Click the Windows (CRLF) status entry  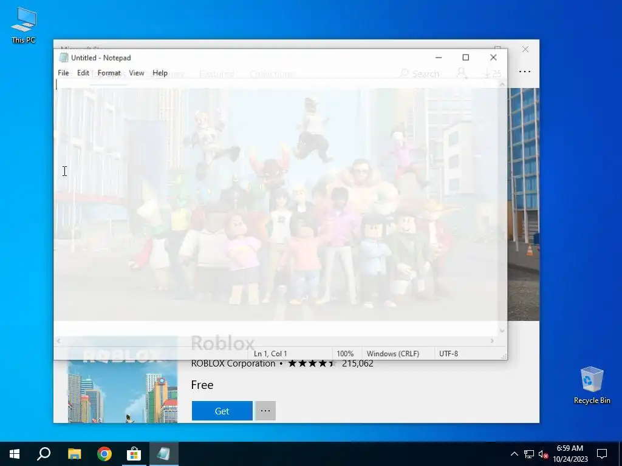[x=393, y=354]
